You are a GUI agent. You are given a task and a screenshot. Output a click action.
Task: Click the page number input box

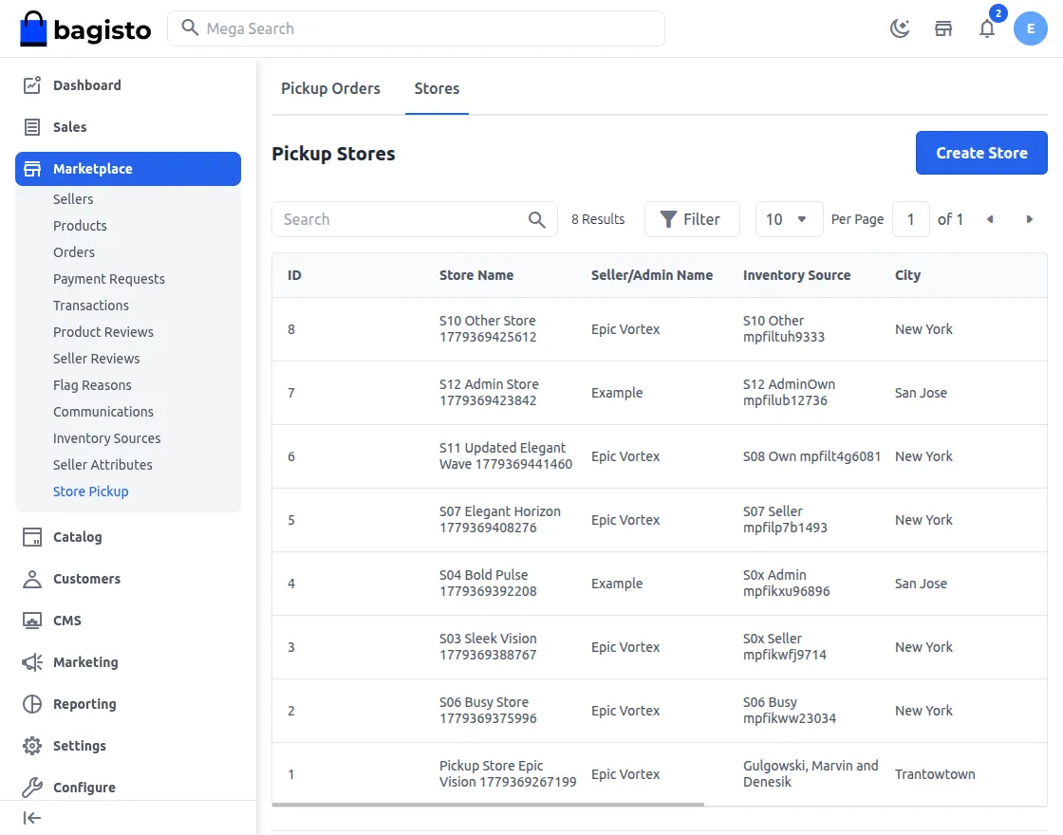coord(910,219)
